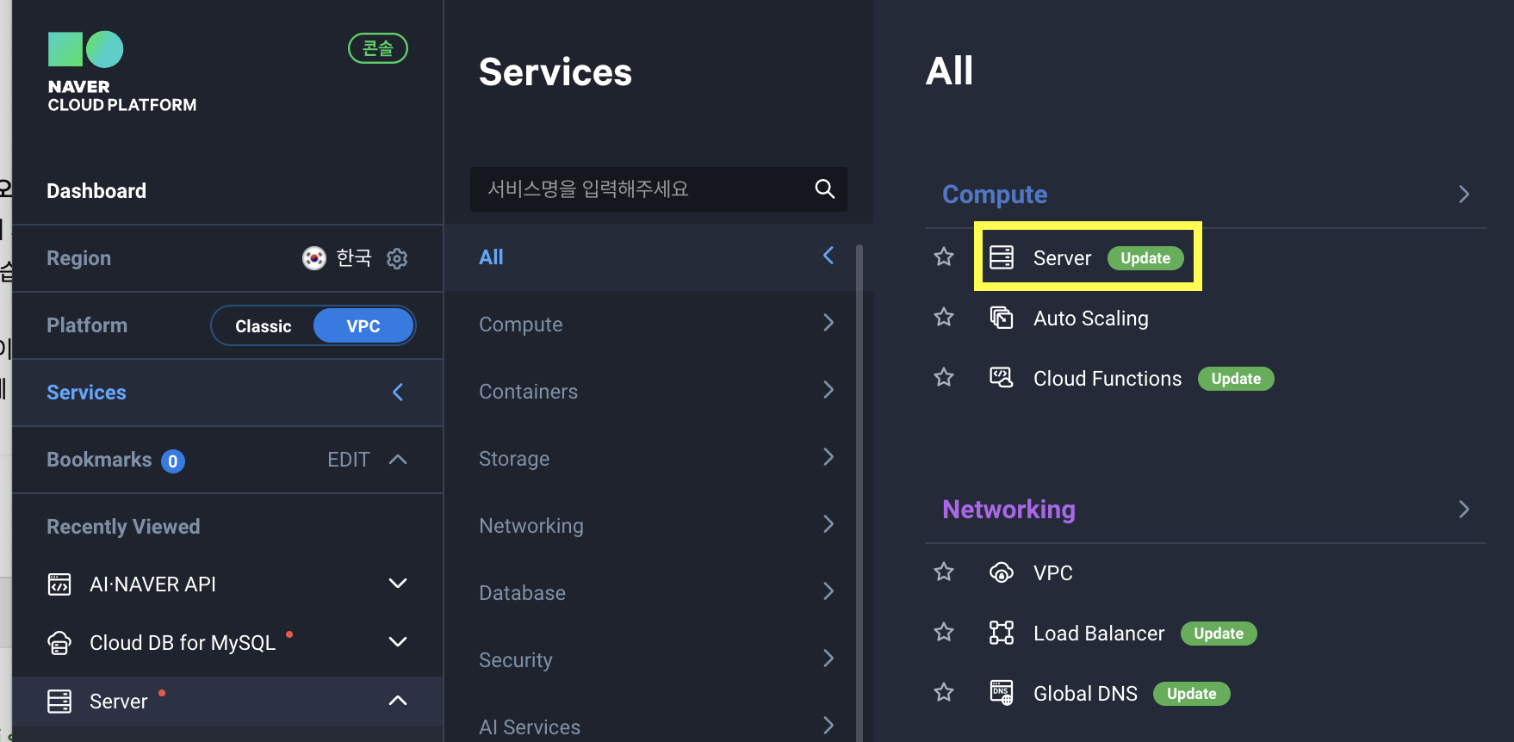Click the Cloud Functions service icon
Image resolution: width=1514 pixels, height=742 pixels.
pyautogui.click(x=1002, y=378)
